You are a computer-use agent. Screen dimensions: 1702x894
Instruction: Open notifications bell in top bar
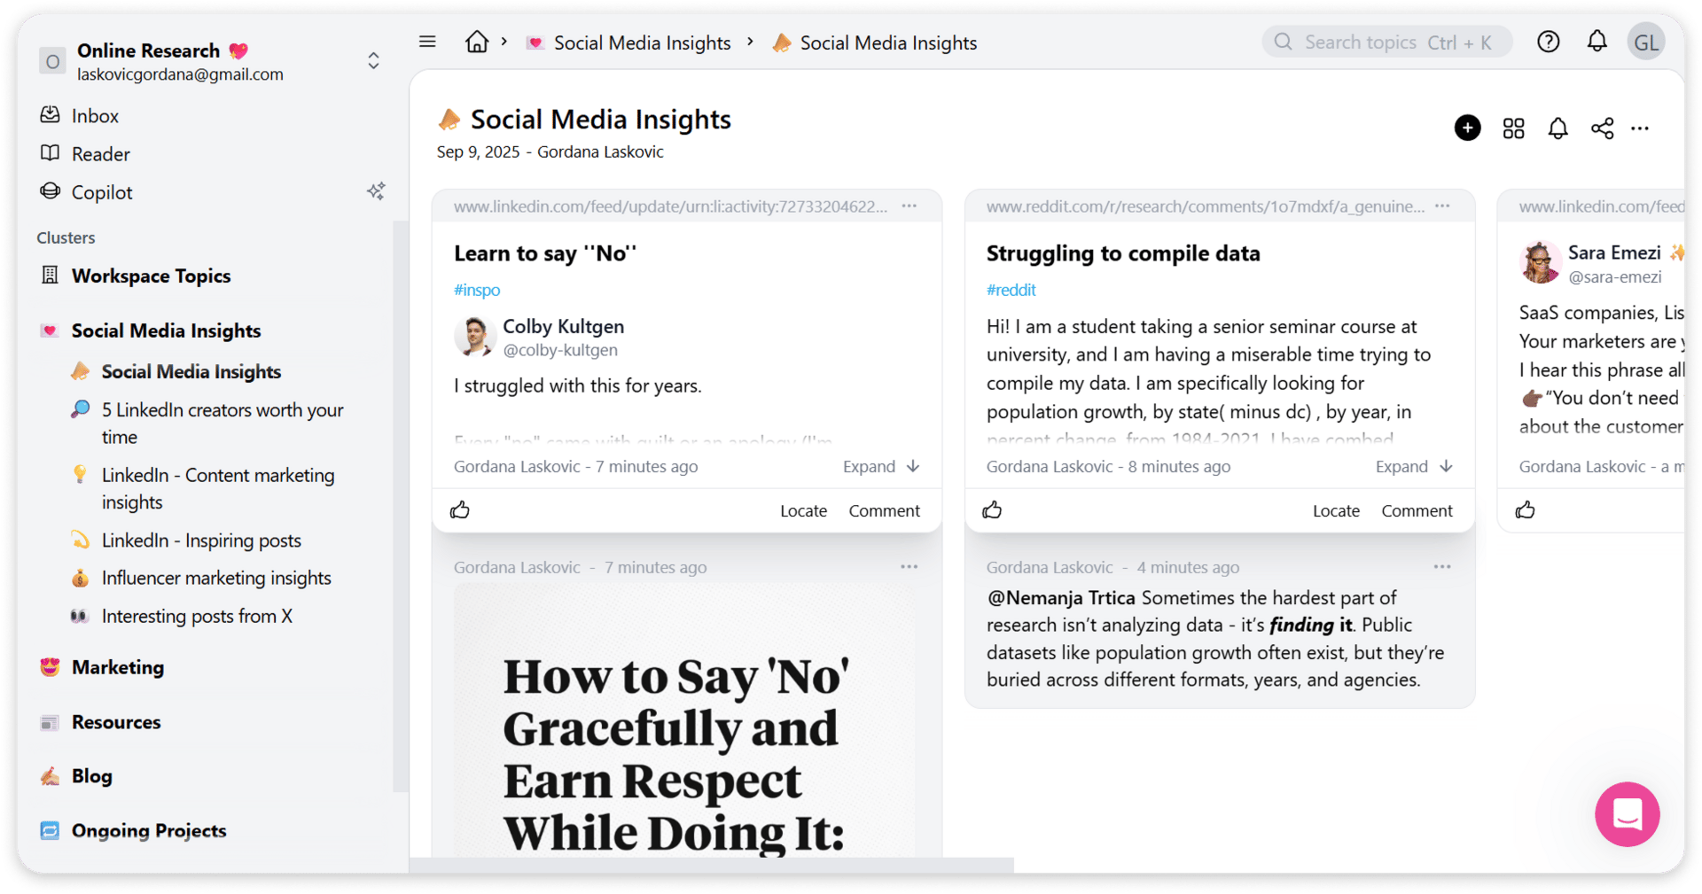[x=1597, y=42]
